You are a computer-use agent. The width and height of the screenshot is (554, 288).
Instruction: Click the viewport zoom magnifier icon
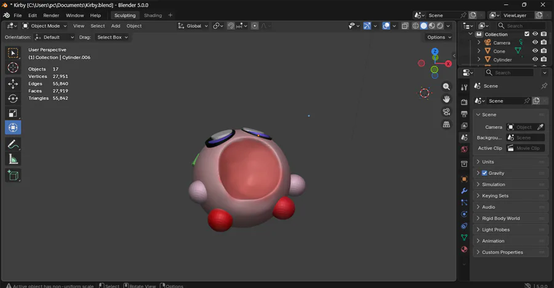[447, 87]
